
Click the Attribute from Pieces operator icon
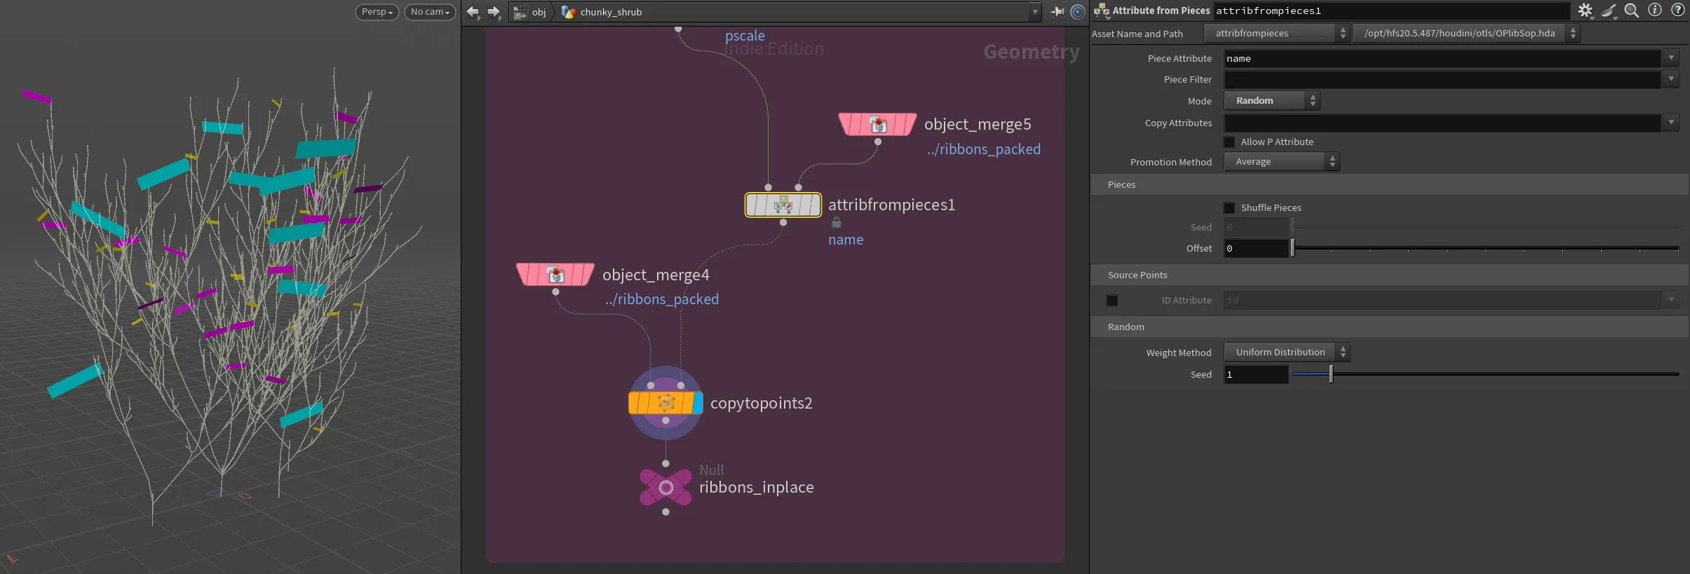[1102, 11]
